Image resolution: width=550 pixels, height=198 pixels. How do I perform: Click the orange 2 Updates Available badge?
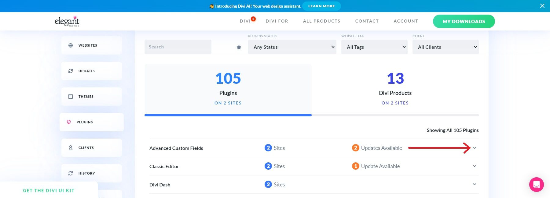tap(356, 148)
